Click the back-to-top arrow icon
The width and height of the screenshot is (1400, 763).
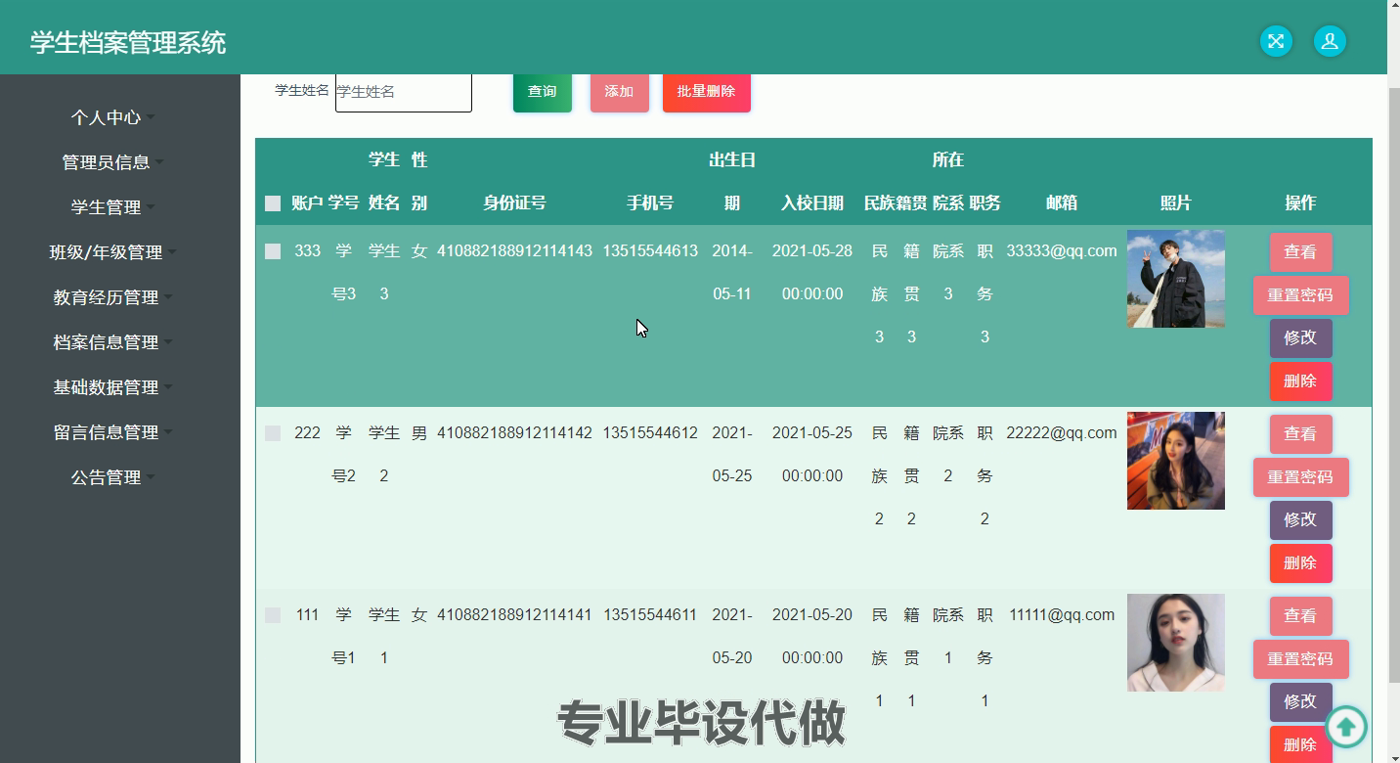1345,727
